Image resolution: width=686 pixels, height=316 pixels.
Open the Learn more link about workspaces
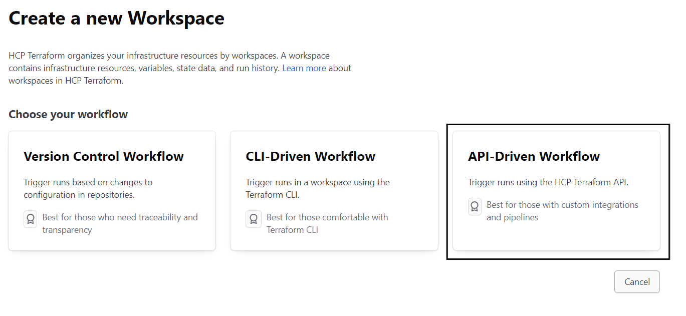[x=304, y=68]
